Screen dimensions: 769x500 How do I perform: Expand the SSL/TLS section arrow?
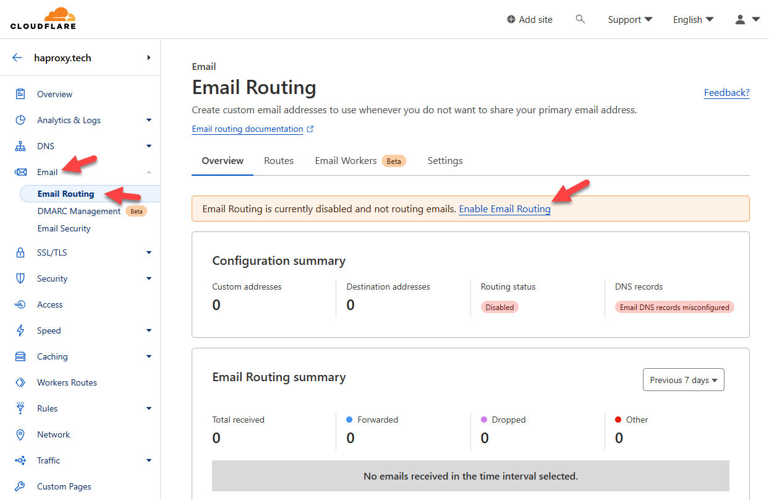pyautogui.click(x=149, y=252)
